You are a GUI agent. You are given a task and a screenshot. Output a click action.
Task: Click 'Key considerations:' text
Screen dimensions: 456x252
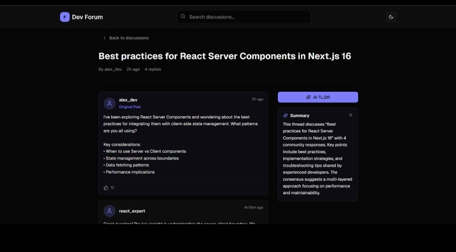(122, 144)
